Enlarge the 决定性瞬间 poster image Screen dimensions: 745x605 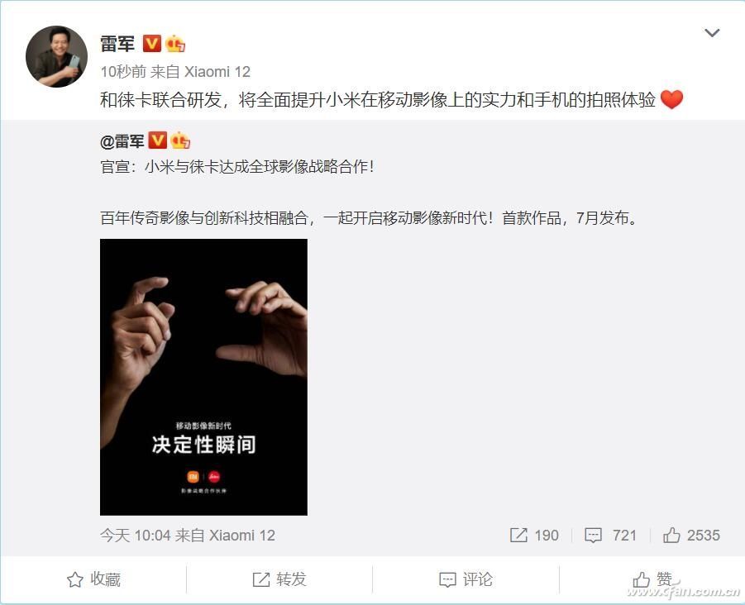pos(203,377)
